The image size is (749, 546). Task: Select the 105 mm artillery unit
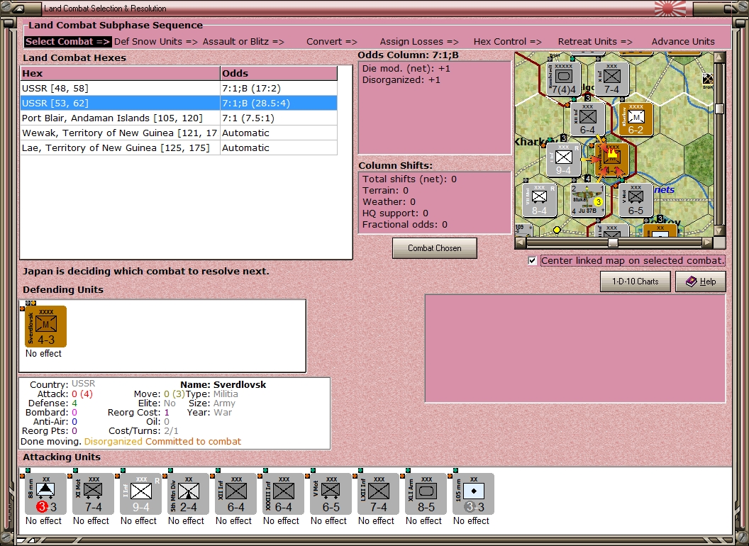click(x=473, y=494)
